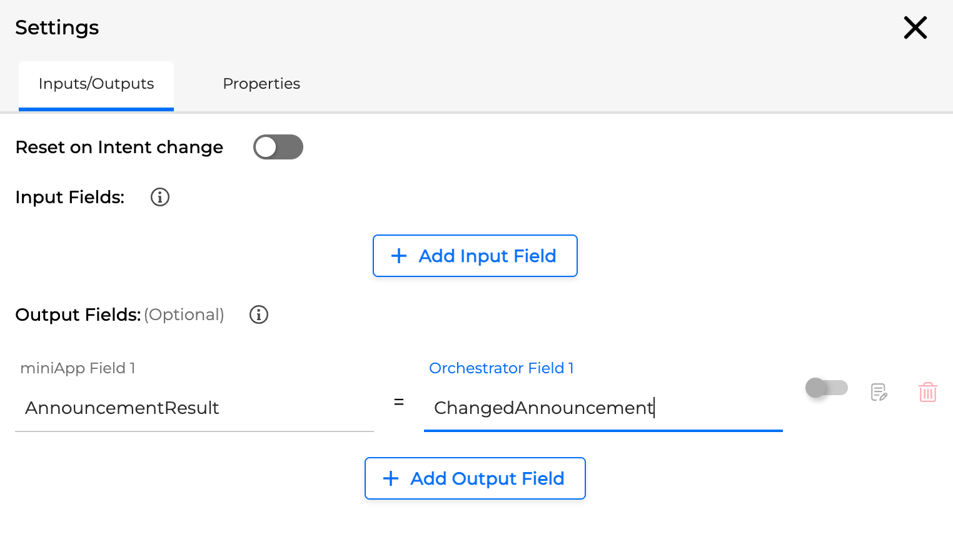The height and width of the screenshot is (554, 953).
Task: Delete the AnnouncementResult output field
Action: click(928, 392)
